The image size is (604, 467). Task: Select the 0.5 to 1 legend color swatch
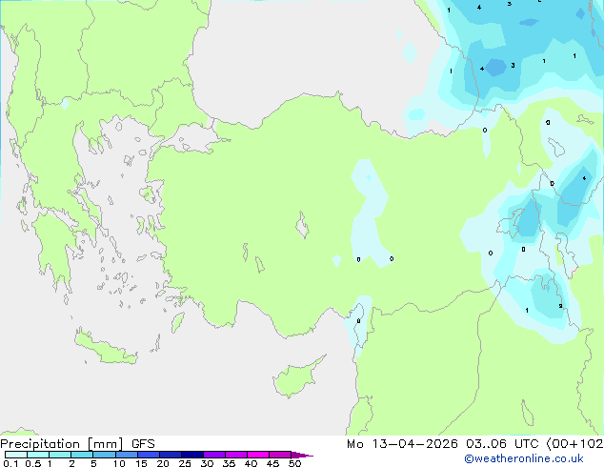tap(38, 455)
